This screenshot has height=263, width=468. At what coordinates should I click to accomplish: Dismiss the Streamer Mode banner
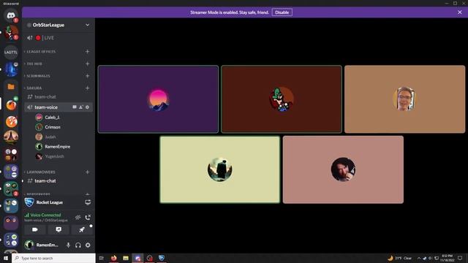tap(460, 12)
